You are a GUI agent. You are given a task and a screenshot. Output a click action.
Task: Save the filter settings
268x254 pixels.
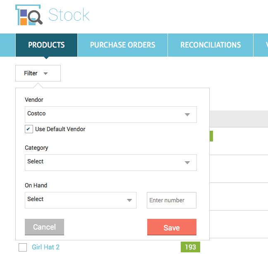(172, 227)
